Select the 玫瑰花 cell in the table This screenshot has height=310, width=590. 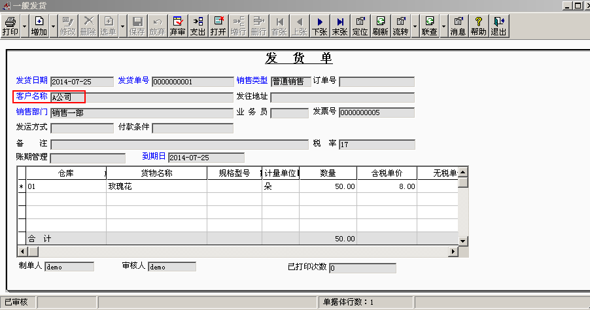[156, 186]
